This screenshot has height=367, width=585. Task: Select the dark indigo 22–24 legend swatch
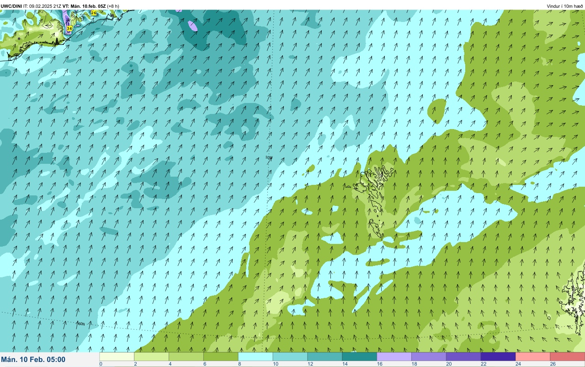(x=499, y=356)
